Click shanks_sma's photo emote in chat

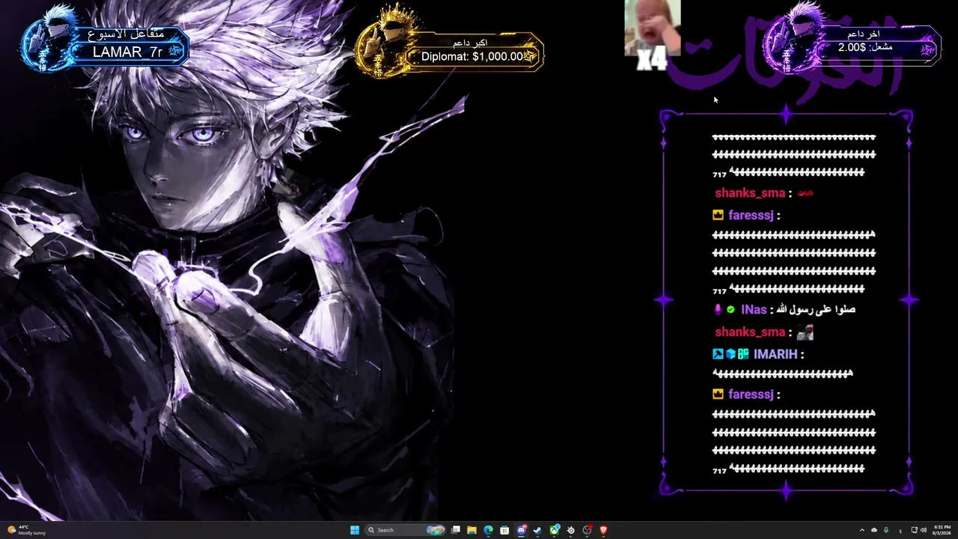pyautogui.click(x=805, y=332)
